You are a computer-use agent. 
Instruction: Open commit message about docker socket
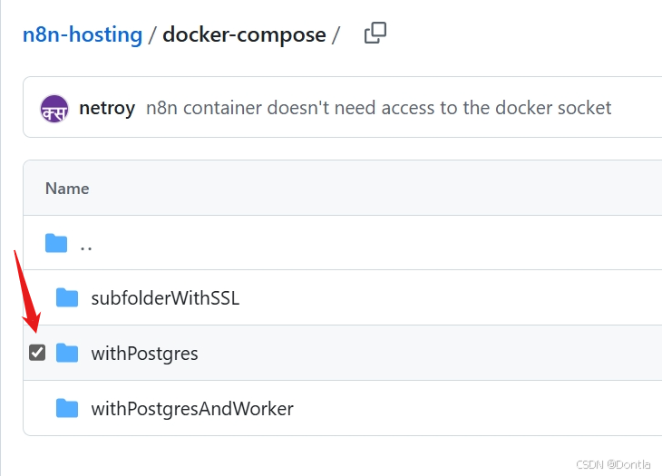pyautogui.click(x=379, y=108)
